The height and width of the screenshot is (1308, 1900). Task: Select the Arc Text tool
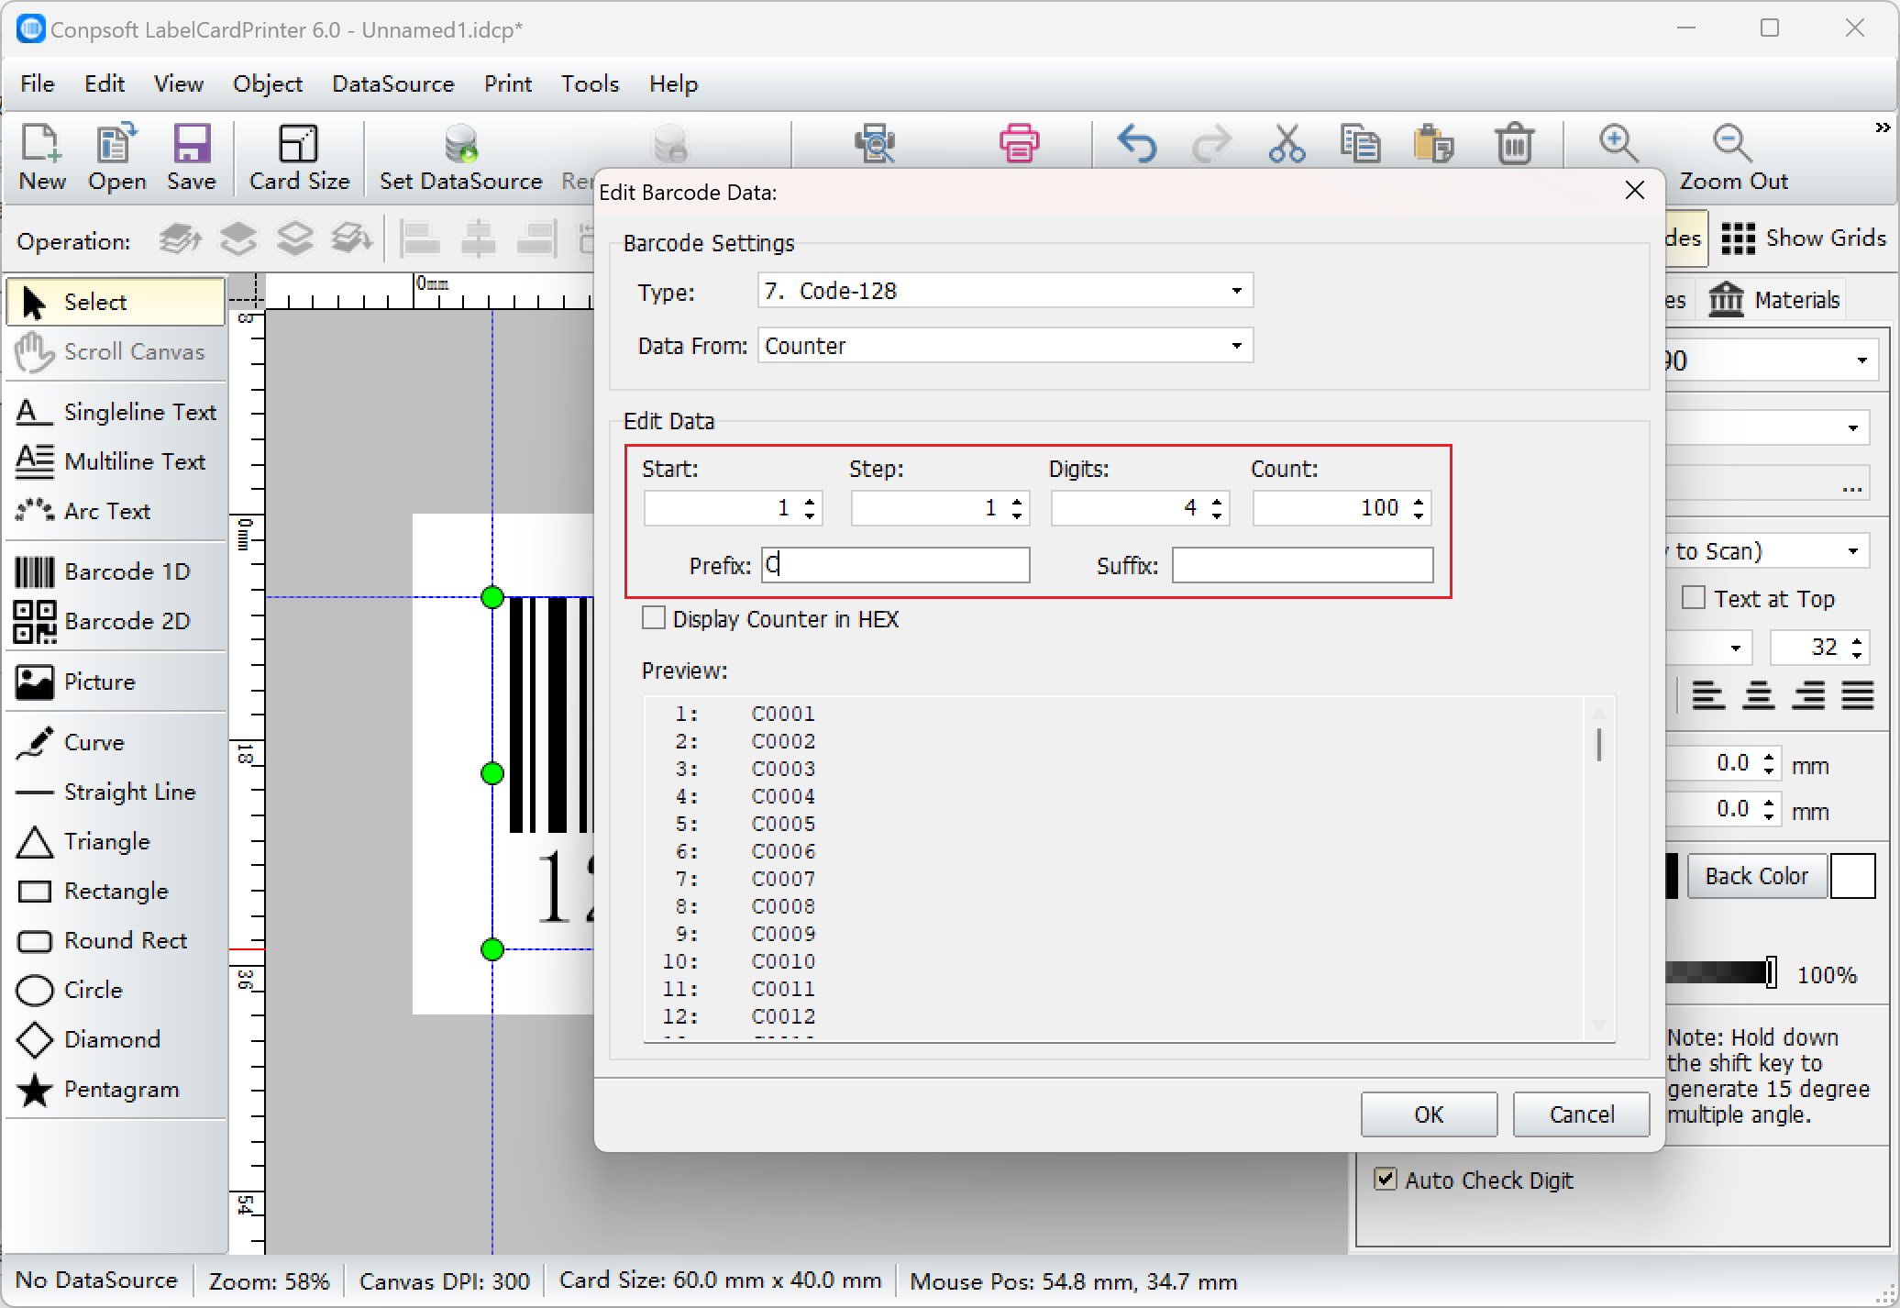(116, 511)
